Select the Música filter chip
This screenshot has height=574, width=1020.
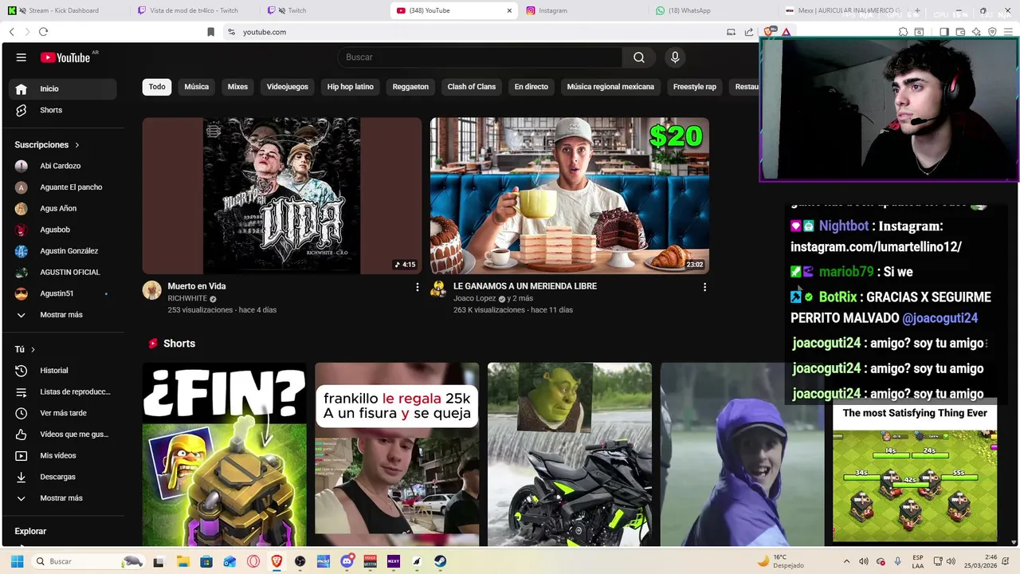(x=196, y=87)
